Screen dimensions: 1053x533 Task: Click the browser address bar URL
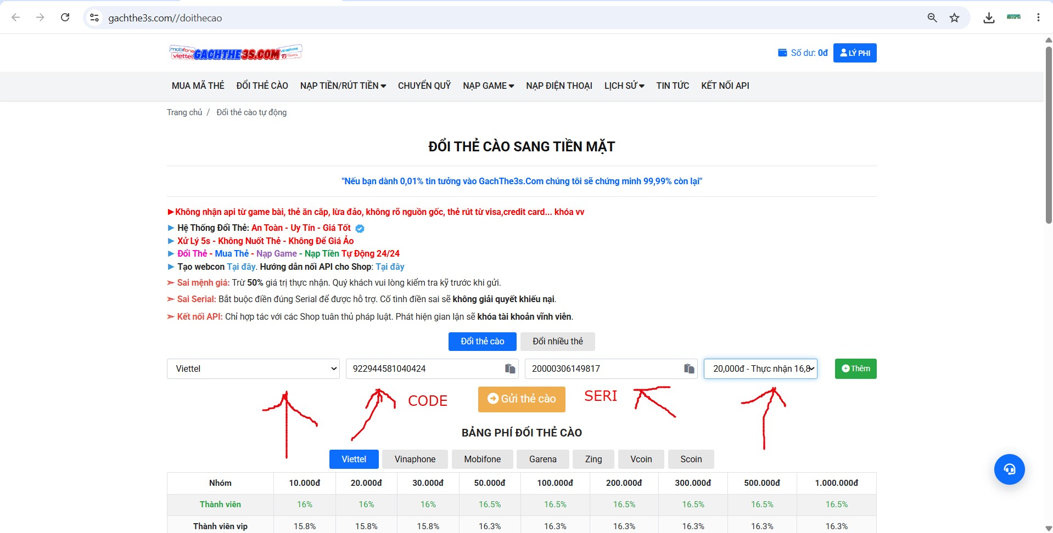165,18
